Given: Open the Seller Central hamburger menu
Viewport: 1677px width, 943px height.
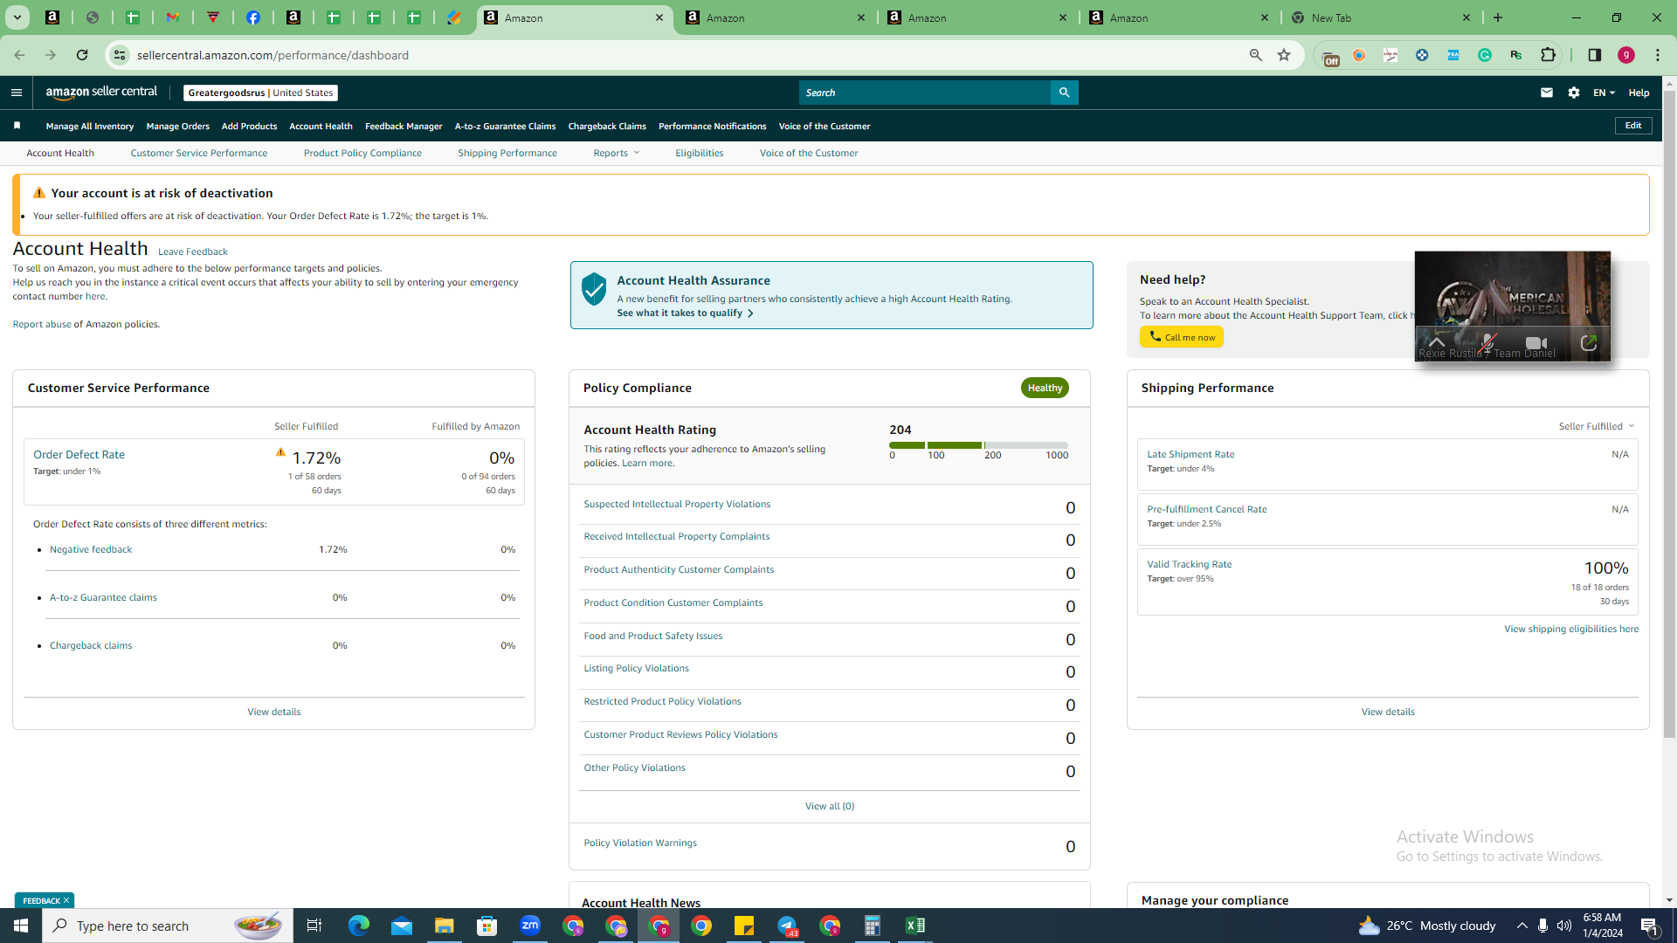Looking at the screenshot, I should click(x=17, y=93).
